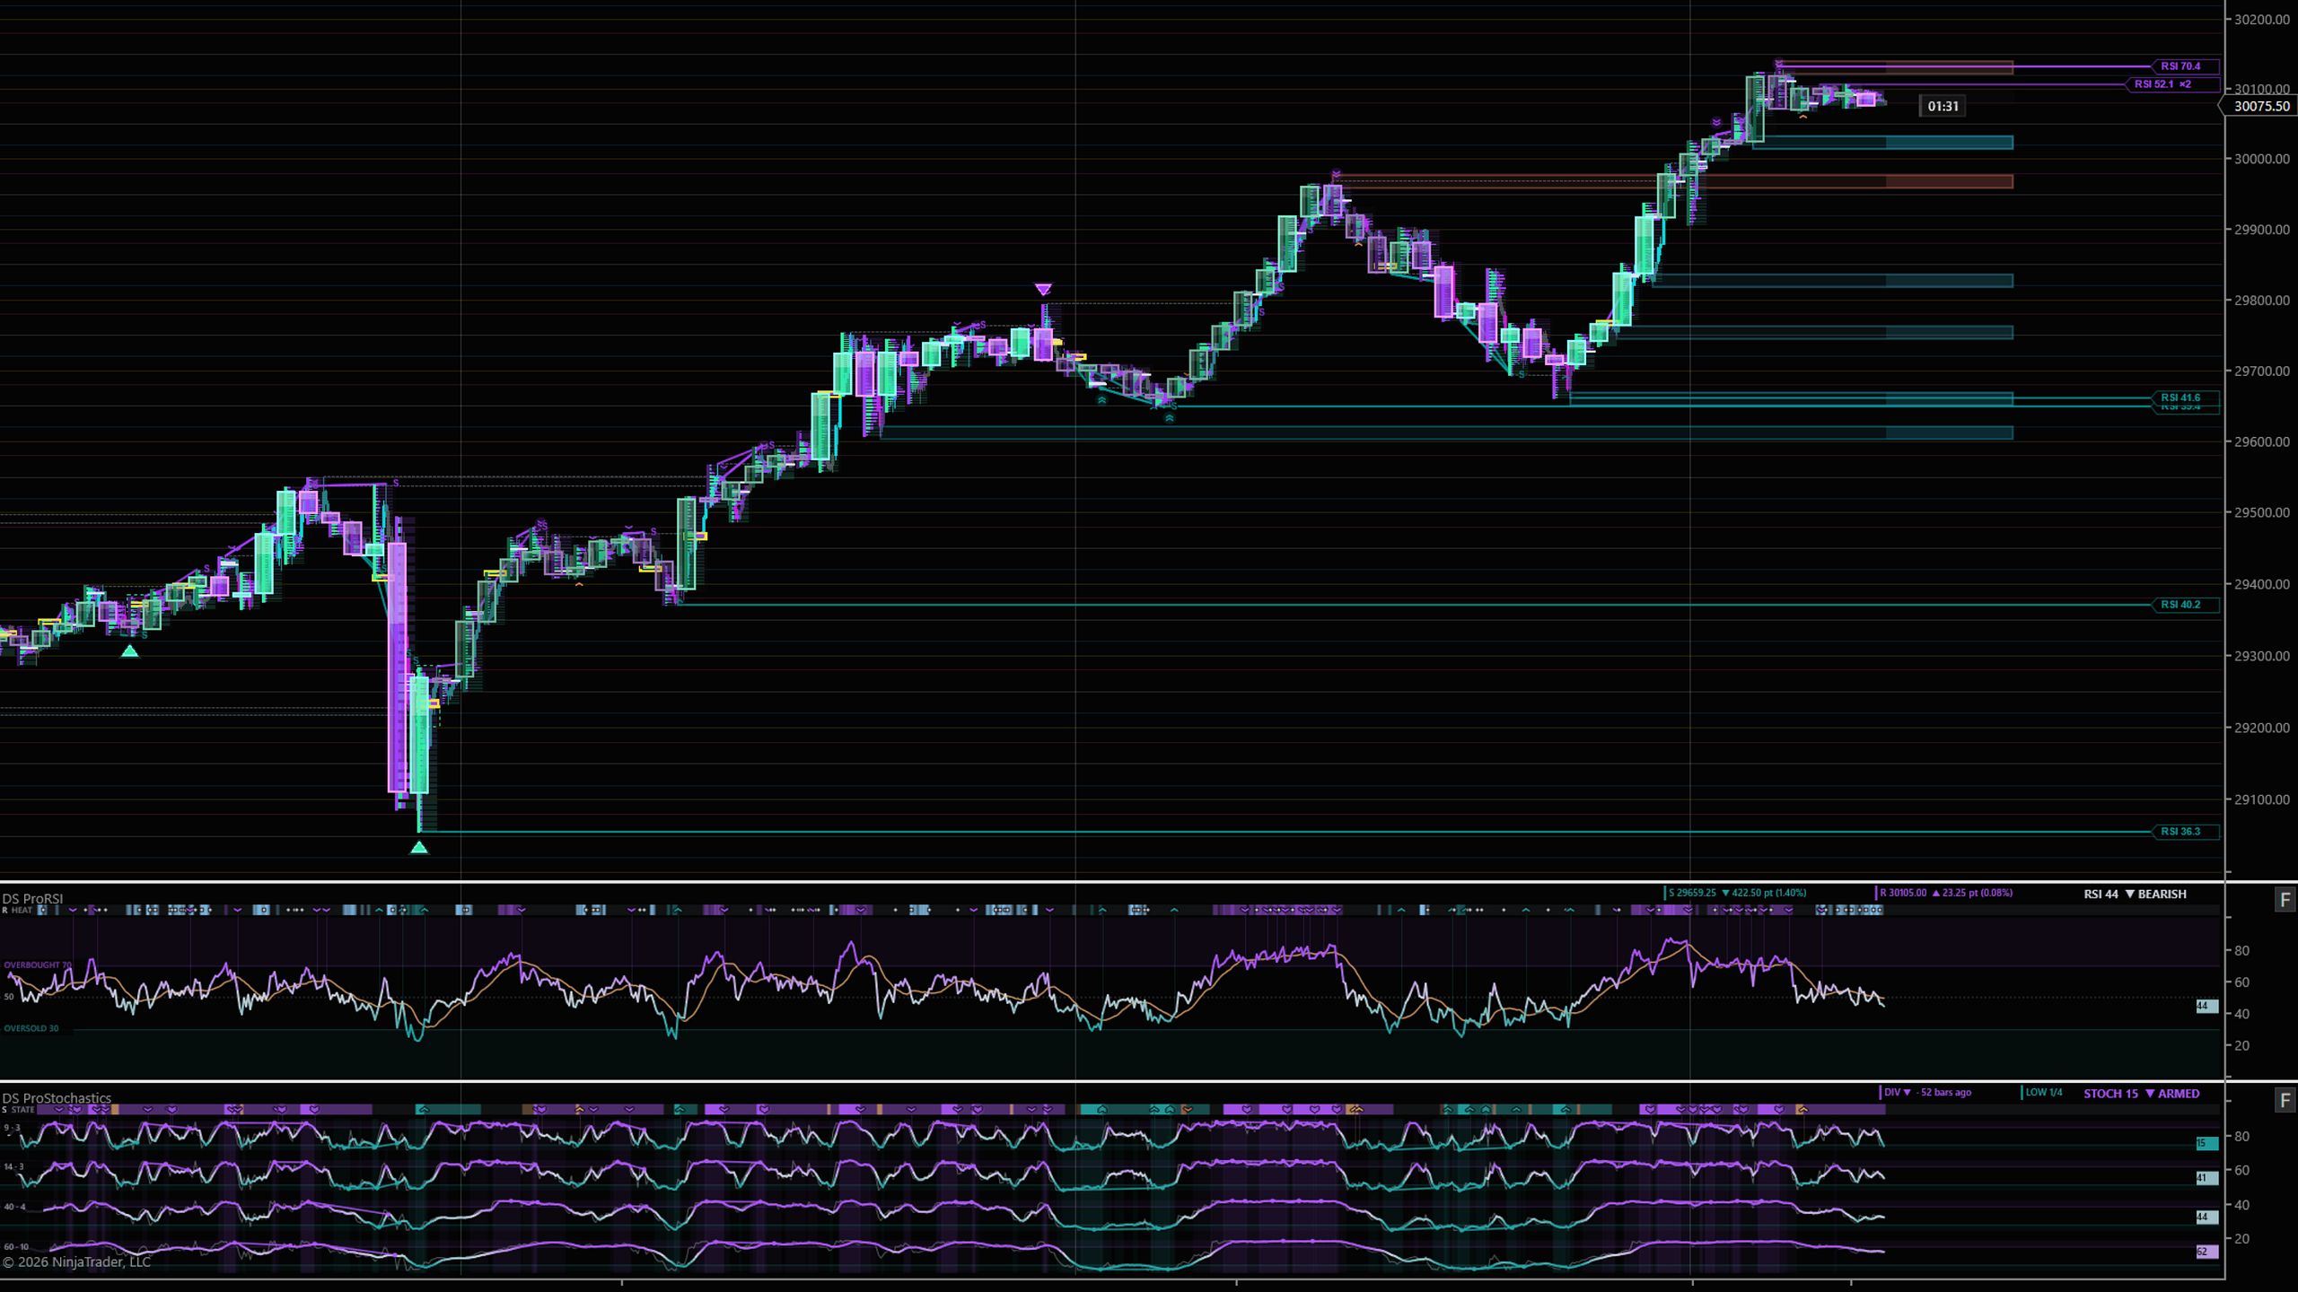
Task: Click the R 30105.00 resistance readout
Action: pyautogui.click(x=1945, y=893)
